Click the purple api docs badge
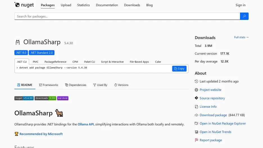 click(x=63, y=98)
